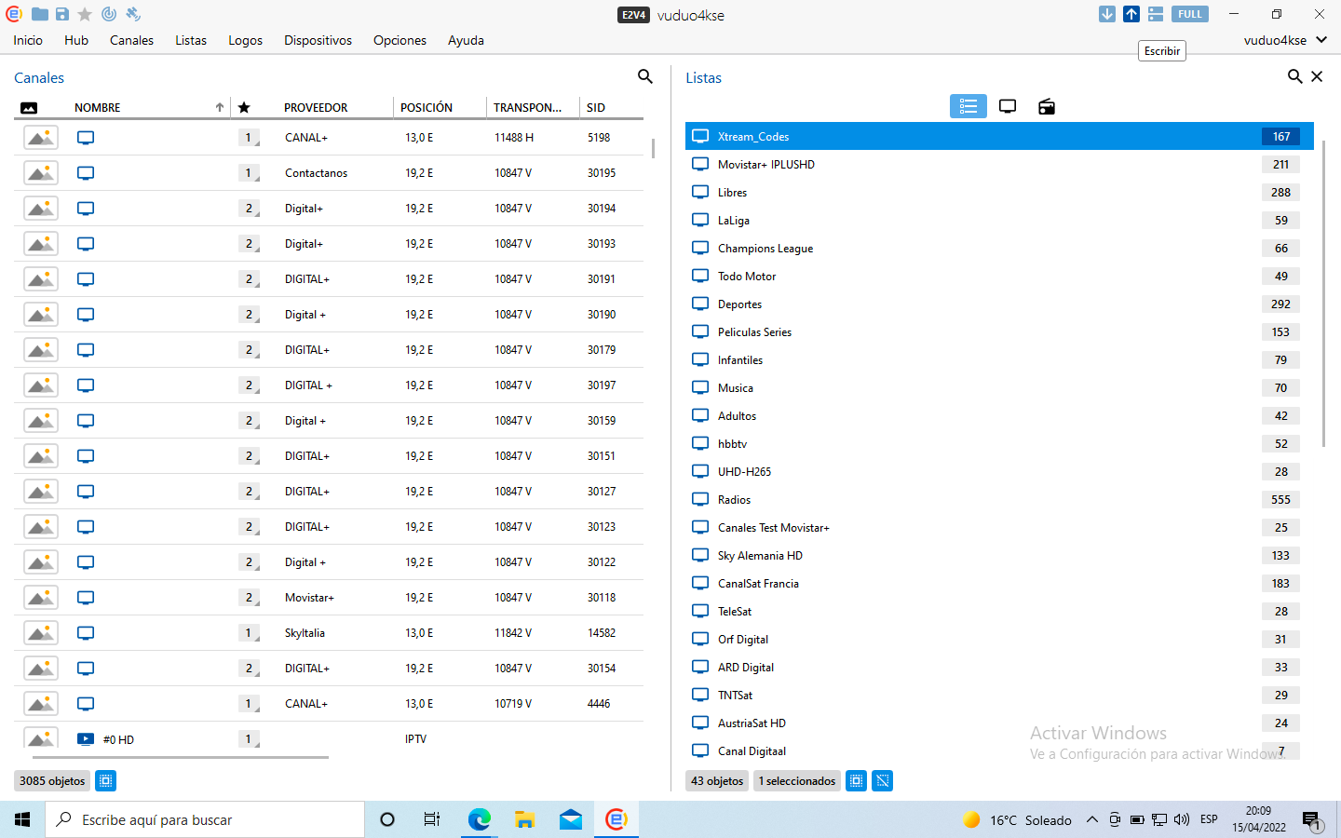Select all objects in the Canales panel
The height and width of the screenshot is (838, 1341).
click(x=106, y=780)
